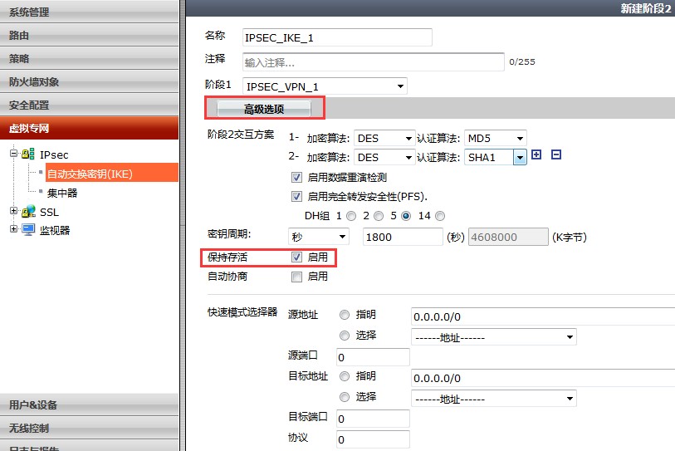Open the 阶段1 IPSEC_VPN_1 dropdown
This screenshot has height=451, width=675.
pos(325,86)
